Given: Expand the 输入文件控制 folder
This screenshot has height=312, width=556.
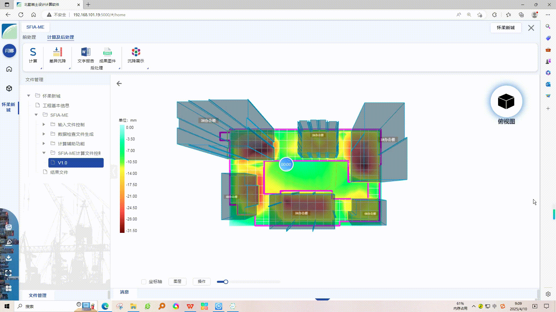Looking at the screenshot, I should coord(44,125).
